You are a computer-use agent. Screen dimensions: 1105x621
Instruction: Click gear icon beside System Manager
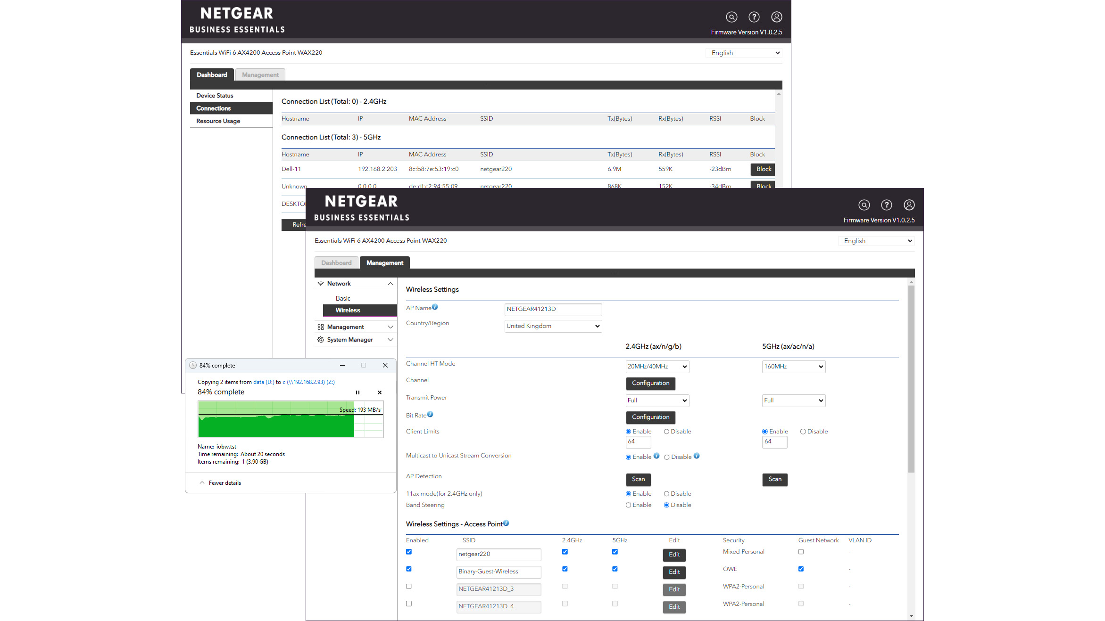(x=321, y=340)
